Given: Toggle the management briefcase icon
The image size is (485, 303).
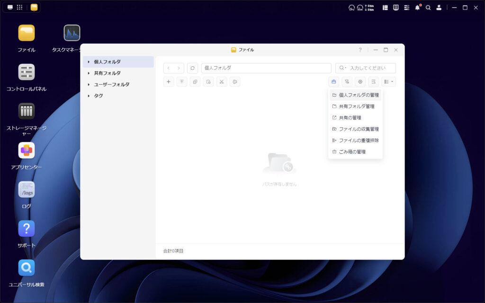Looking at the screenshot, I should coord(333,81).
